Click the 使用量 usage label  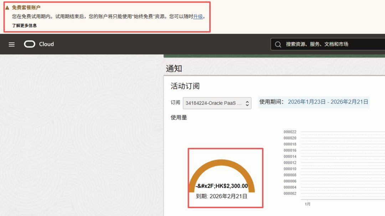point(179,118)
